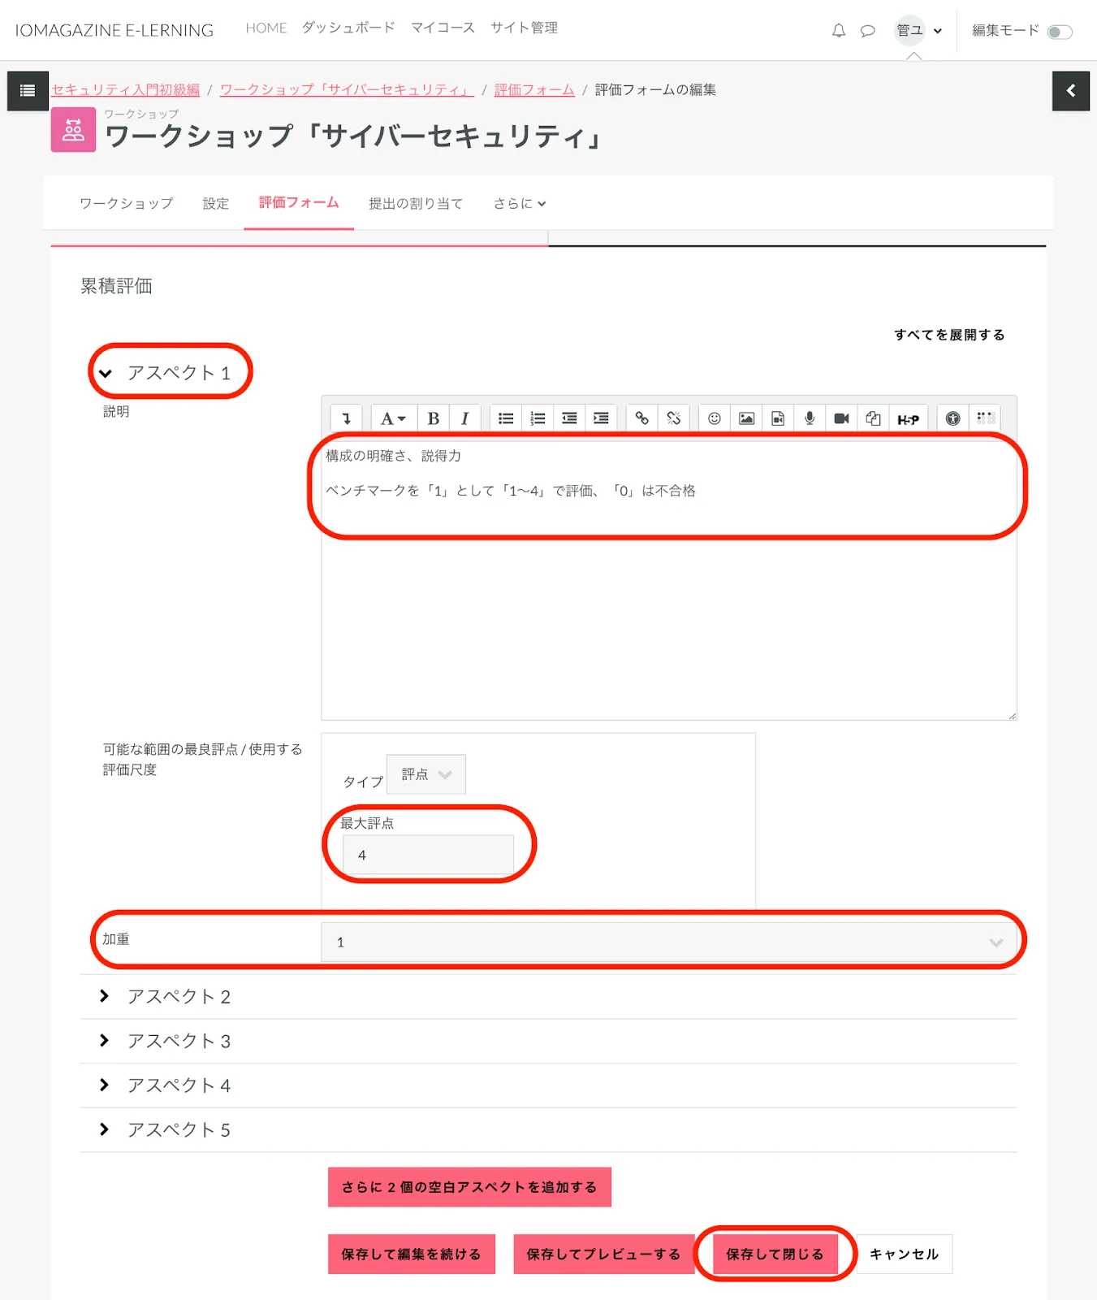Insert a link using the link icon

click(641, 418)
